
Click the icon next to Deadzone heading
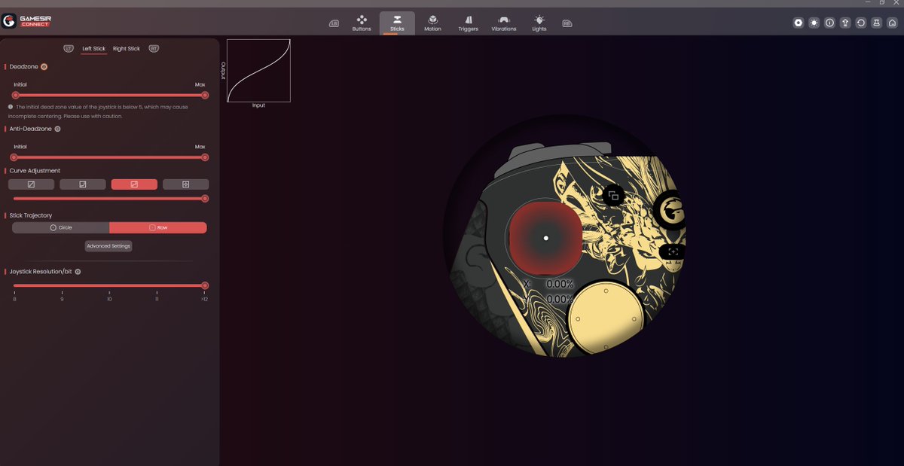[x=44, y=67]
